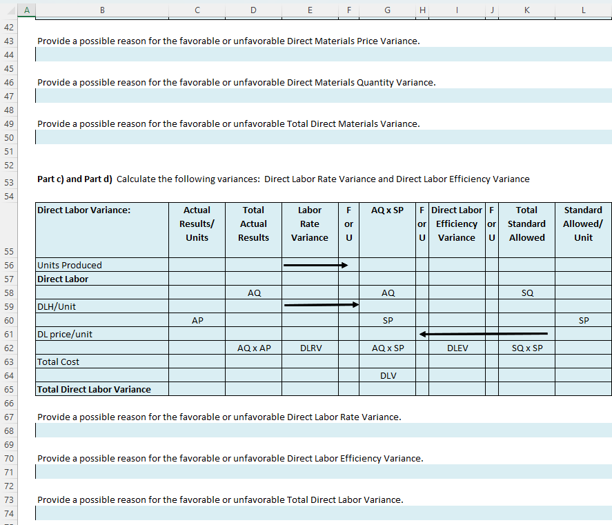This screenshot has width=612, height=525.
Task: Select row header 43
Action: (x=10, y=41)
